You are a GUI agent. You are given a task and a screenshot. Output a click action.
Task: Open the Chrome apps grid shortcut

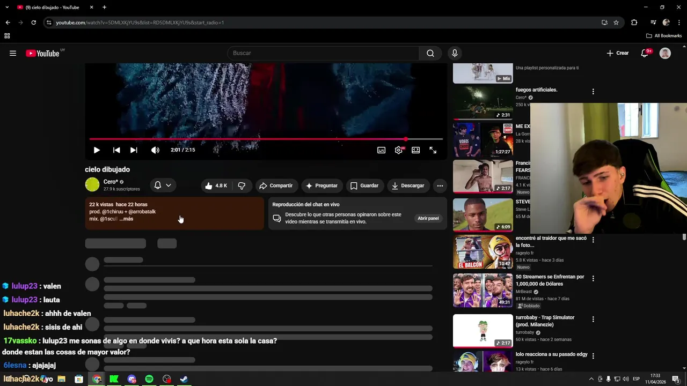(x=7, y=36)
